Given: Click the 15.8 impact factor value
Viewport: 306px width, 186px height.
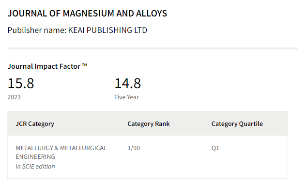Looking at the screenshot, I should (21, 83).
